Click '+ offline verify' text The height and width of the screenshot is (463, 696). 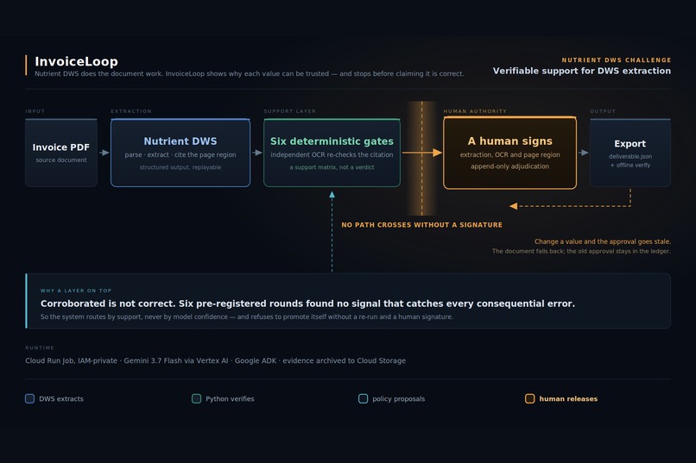[630, 165]
